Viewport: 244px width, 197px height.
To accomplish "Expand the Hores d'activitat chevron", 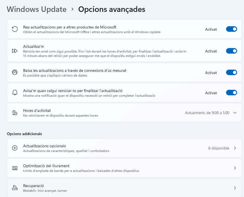I will click(235, 113).
